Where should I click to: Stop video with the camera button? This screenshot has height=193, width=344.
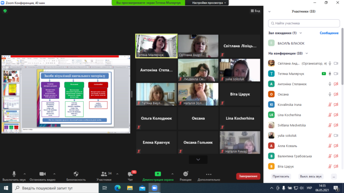coord(43,174)
